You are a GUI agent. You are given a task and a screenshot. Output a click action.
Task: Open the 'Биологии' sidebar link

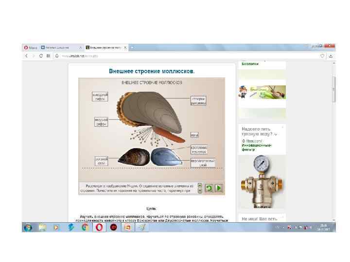[250, 64]
